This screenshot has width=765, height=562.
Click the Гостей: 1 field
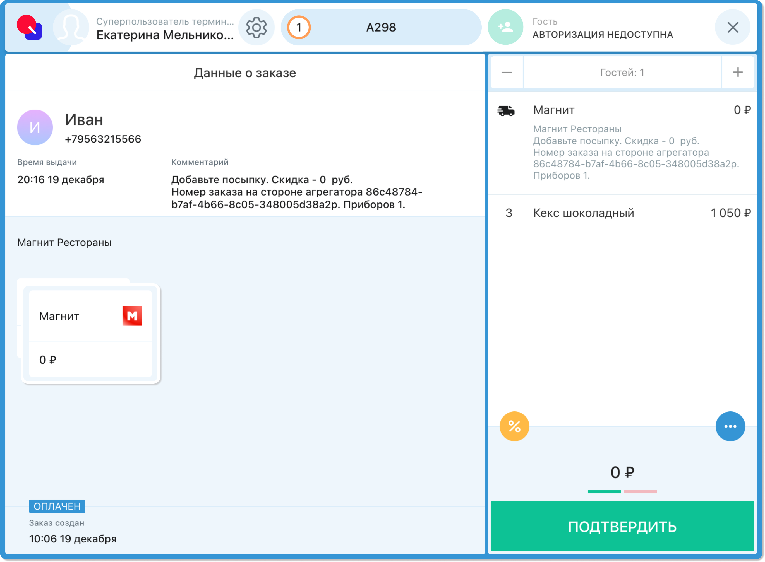[x=622, y=73]
